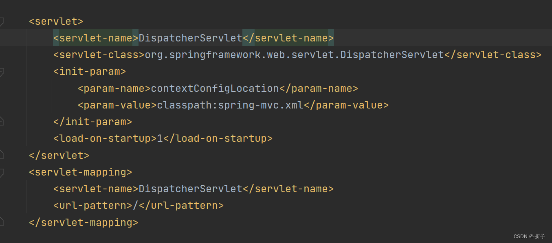Click DispatcherServlet value on the highlighted line
This screenshot has height=243, width=552.
[x=190, y=38]
